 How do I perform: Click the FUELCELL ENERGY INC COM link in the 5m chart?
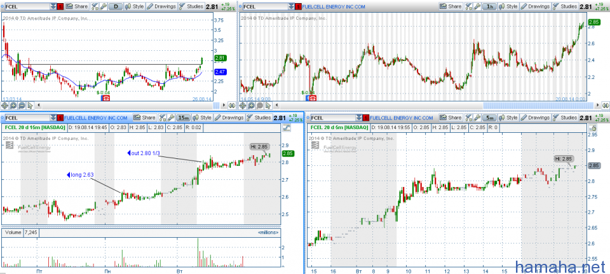point(402,118)
